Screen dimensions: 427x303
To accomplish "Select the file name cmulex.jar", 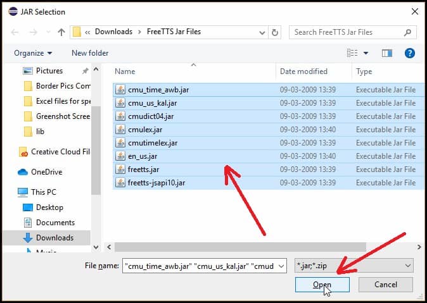I will coord(145,130).
